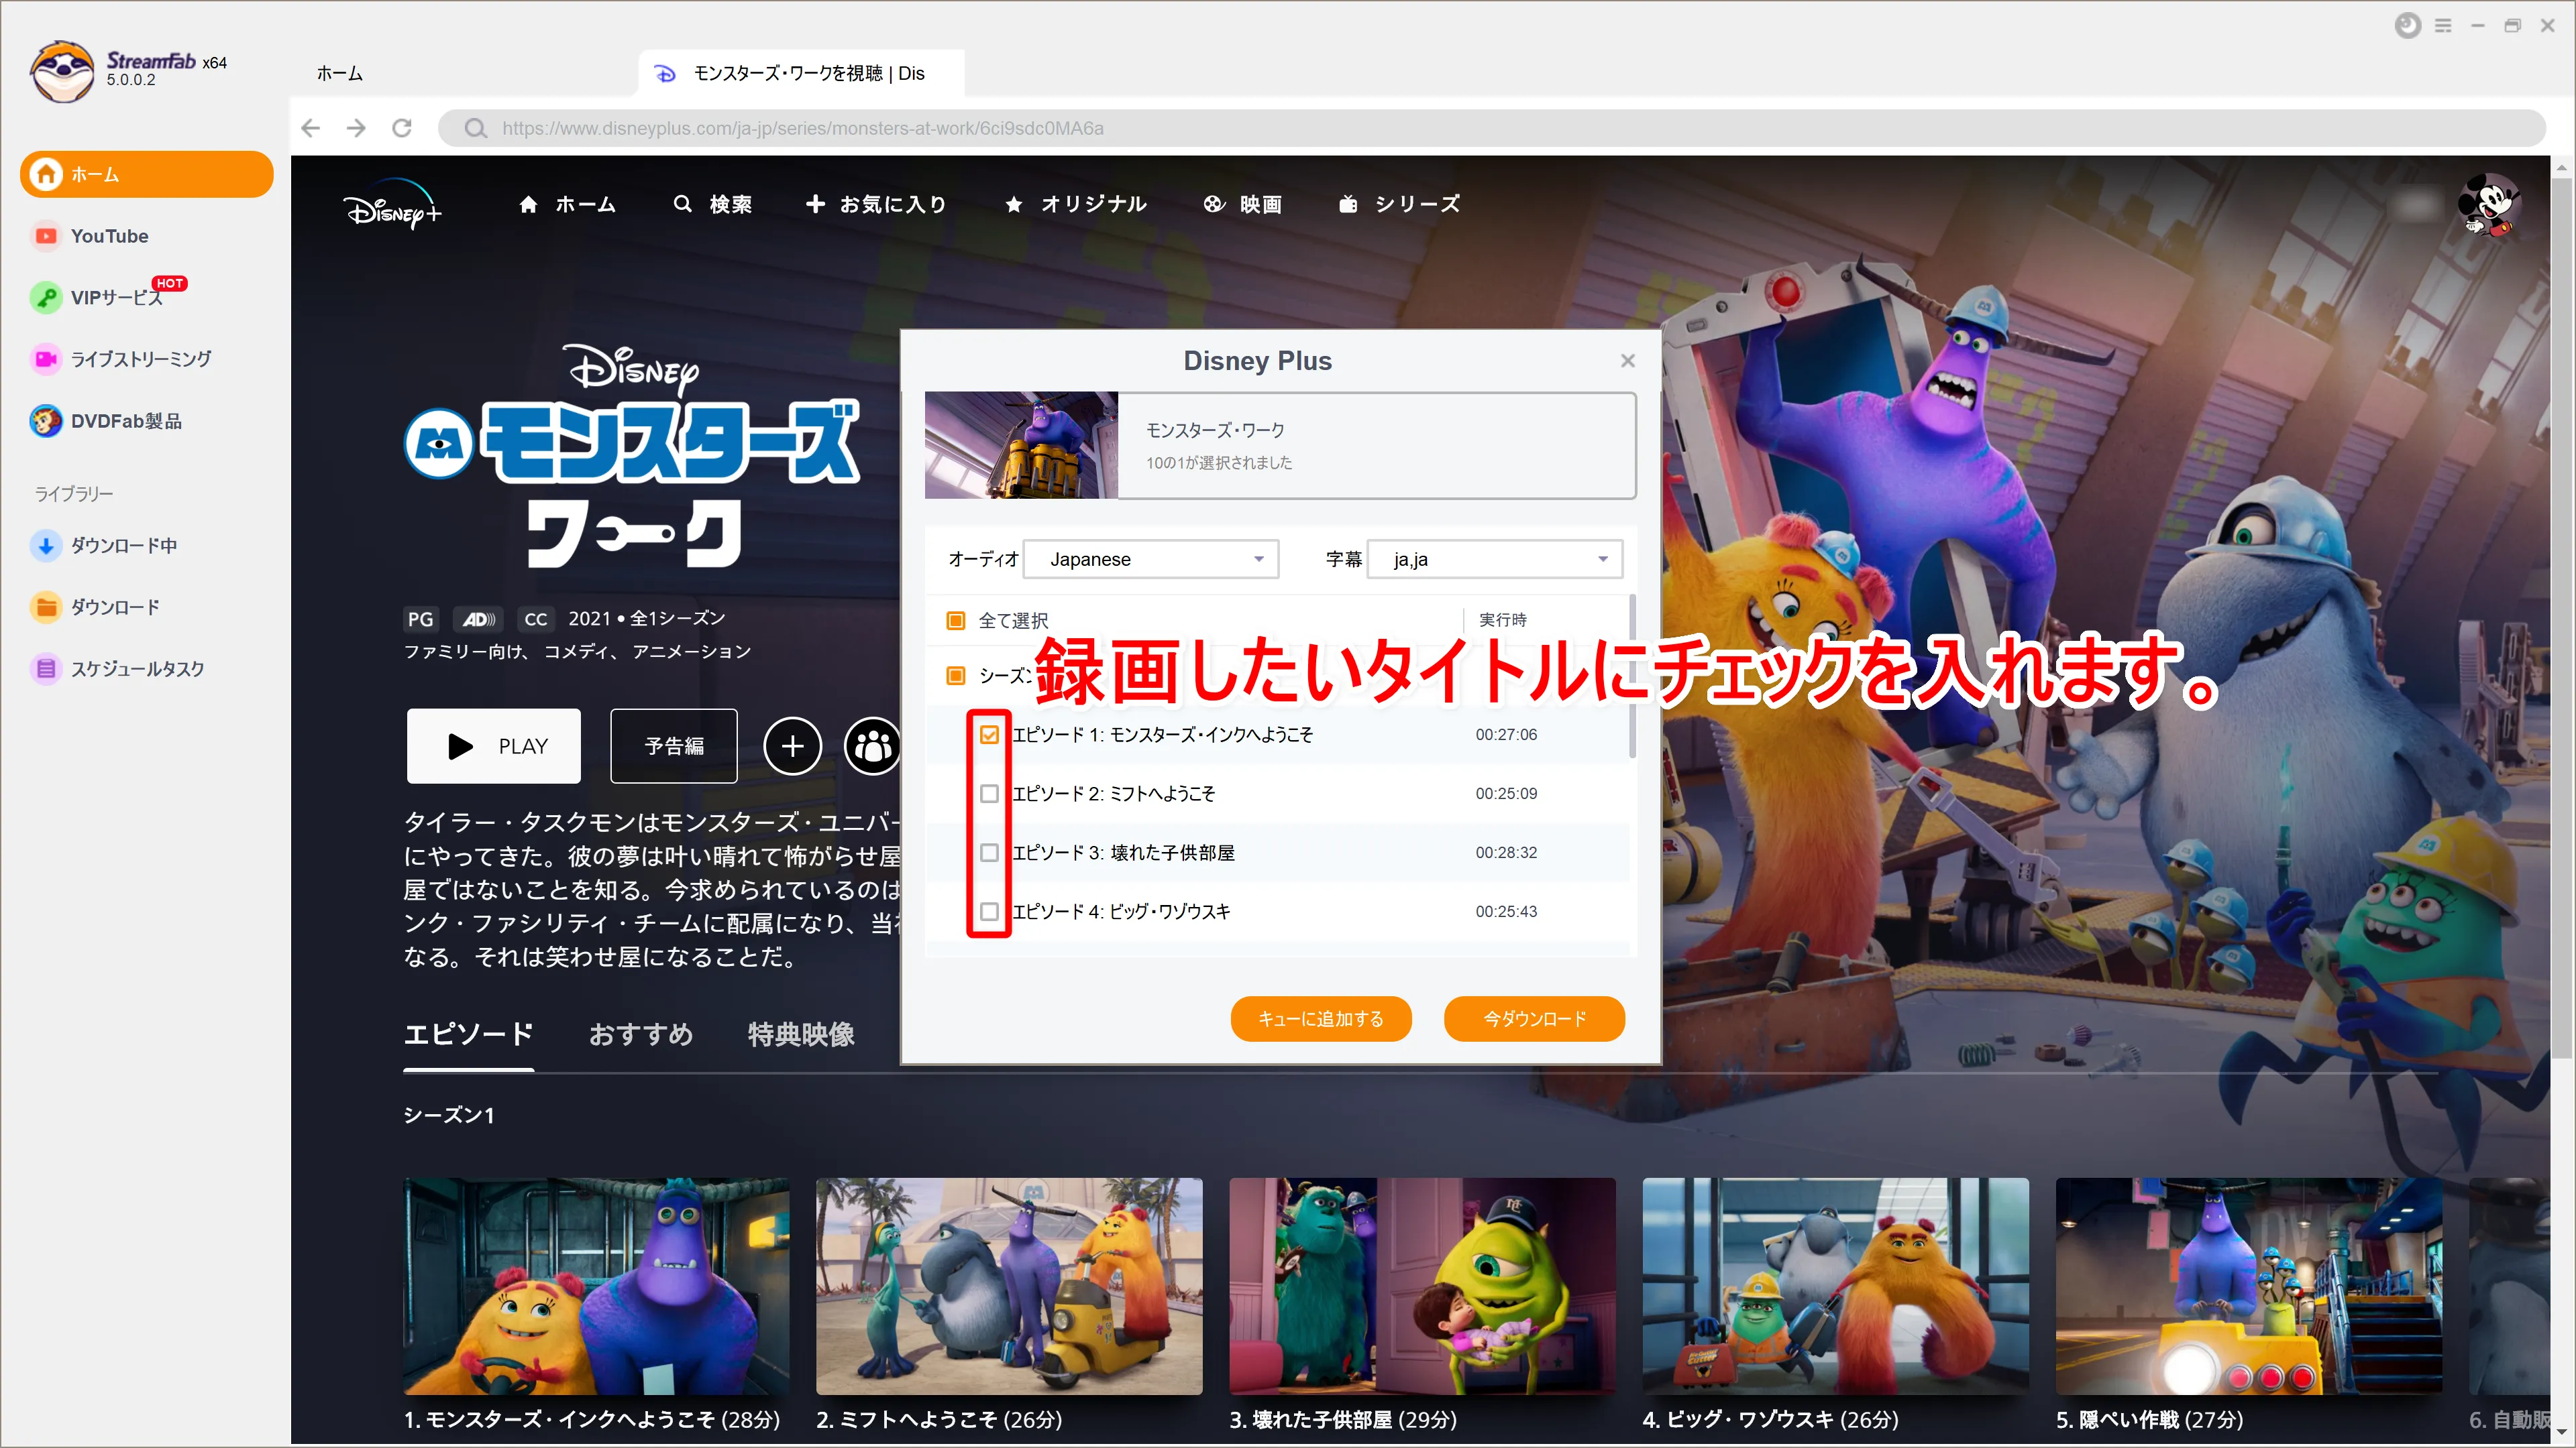Toggle the season checkbox in the dialog

(x=955, y=676)
